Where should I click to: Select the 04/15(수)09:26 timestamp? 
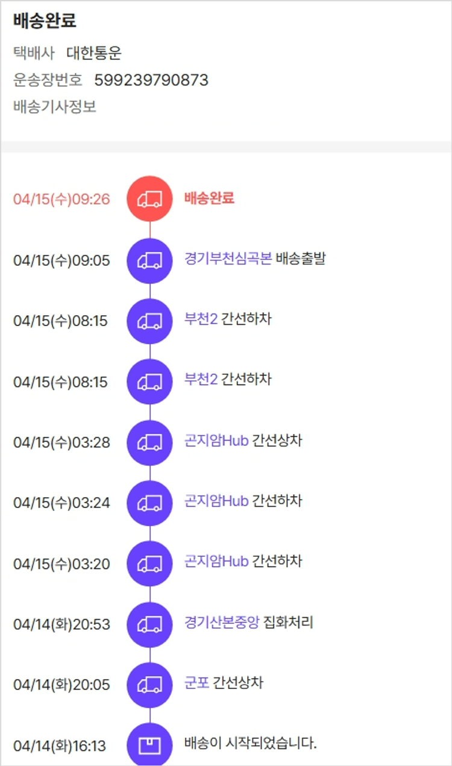61,199
